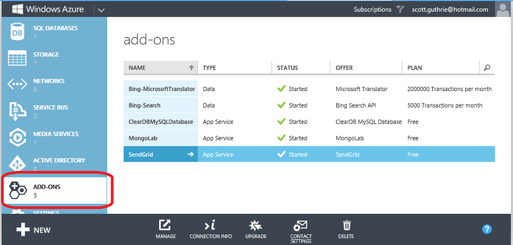Viewport: 513px width, 245px height.
Task: Click the ClearDB MySQL Database offer cell
Action: (x=369, y=122)
